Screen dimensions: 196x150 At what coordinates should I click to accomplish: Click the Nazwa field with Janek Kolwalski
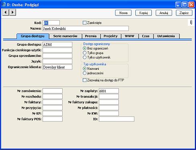(x=86, y=28)
